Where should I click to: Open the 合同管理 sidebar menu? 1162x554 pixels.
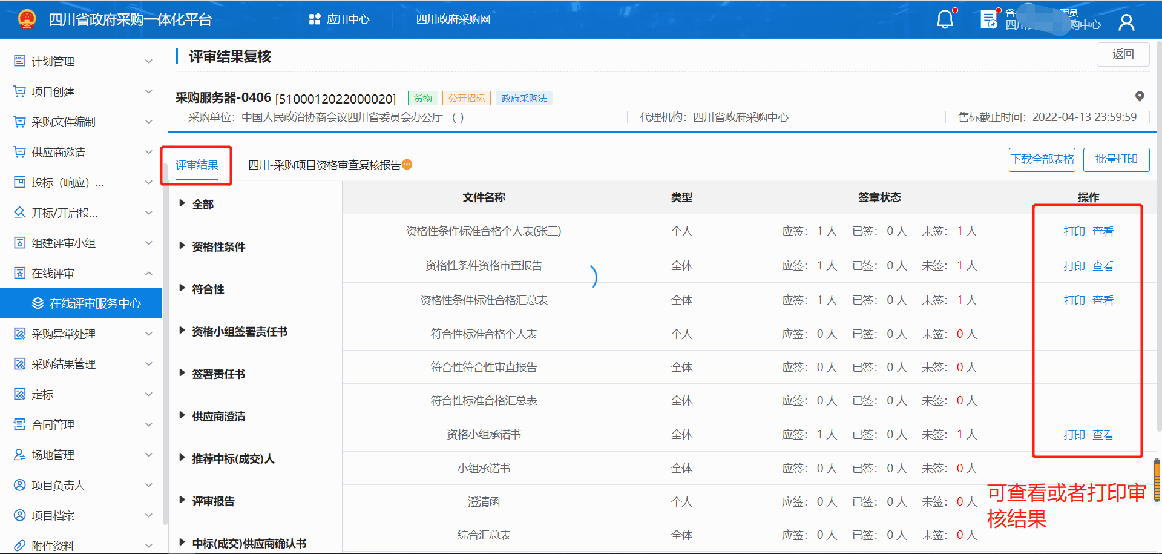point(81,424)
